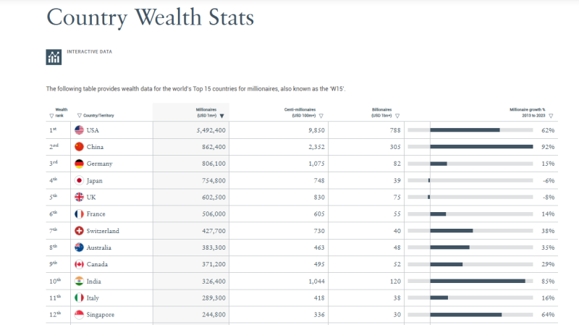The image size is (579, 325).
Task: Click the Country Wealth Stats heading
Action: tap(150, 17)
